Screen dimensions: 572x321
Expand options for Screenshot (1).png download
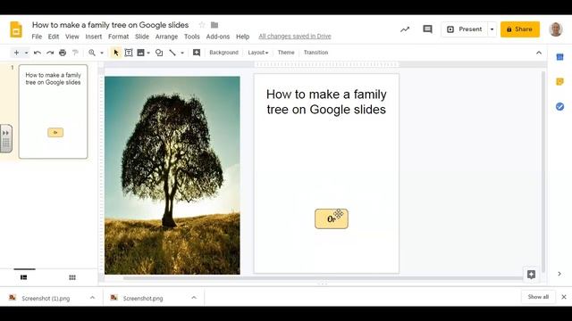tap(92, 298)
